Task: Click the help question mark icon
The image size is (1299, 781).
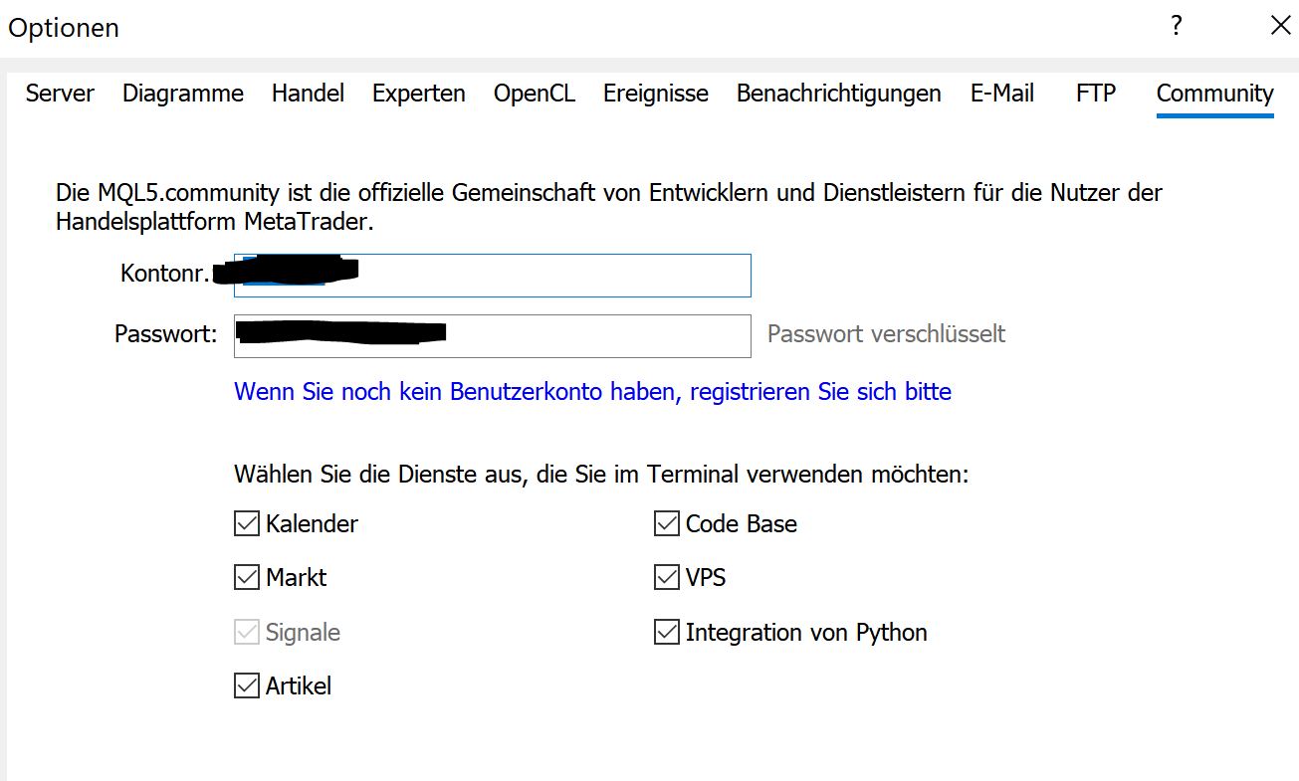Action: coord(1177,27)
